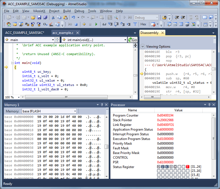Toggle the T bit in Status Register
Viewport: 220px width, 189px height.
tap(188, 167)
